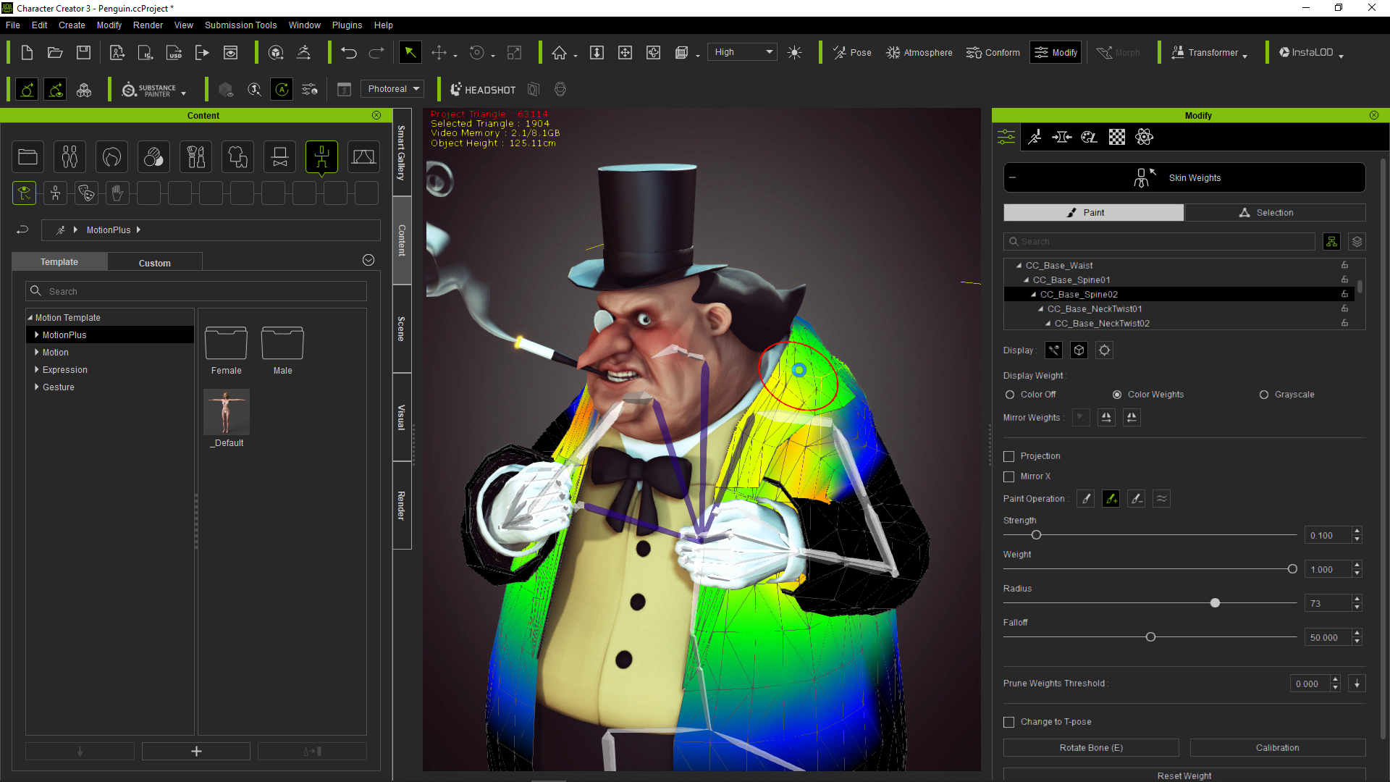Click the Atmosphere button

pyautogui.click(x=919, y=52)
